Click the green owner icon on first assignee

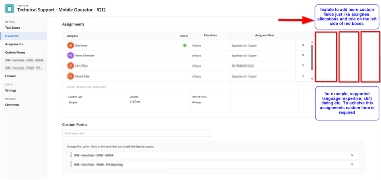(184, 45)
